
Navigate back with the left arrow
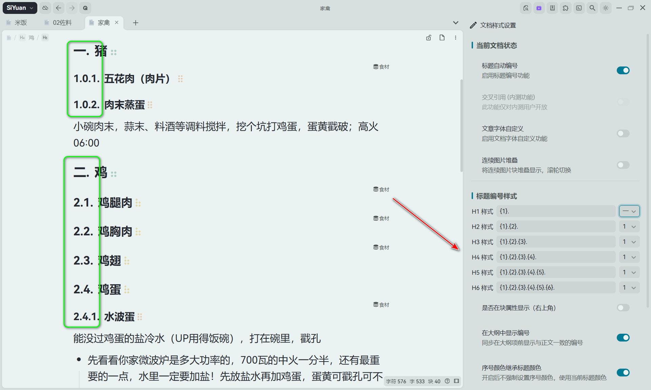coord(58,8)
